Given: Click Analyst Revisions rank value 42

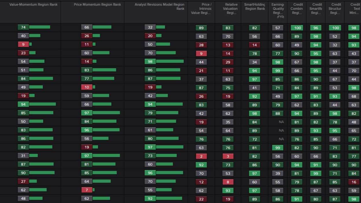Looking at the screenshot, I should click(150, 96).
